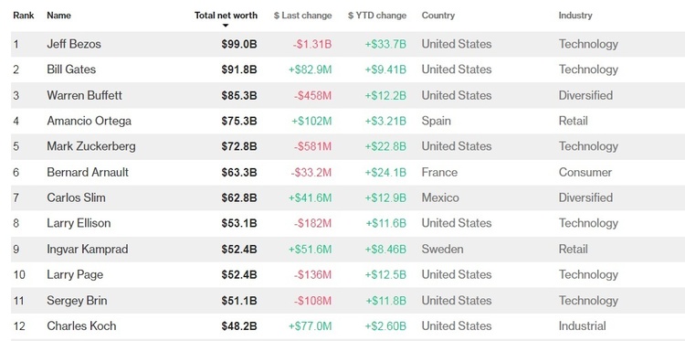This screenshot has width=685, height=341.
Task: Click the Bernard Arnault row name
Action: click(x=88, y=172)
